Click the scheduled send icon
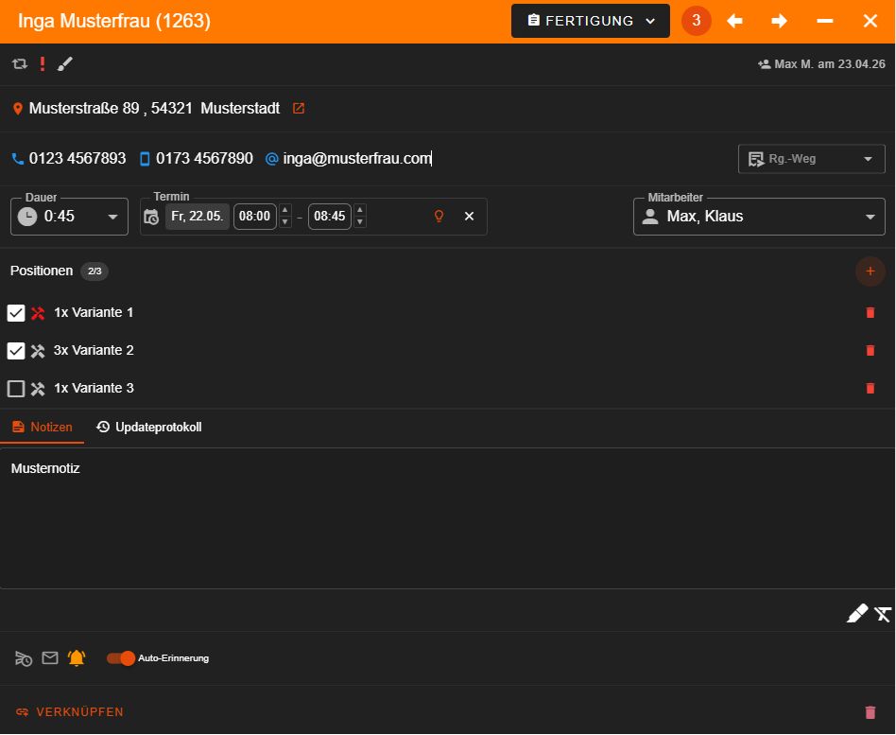The width and height of the screenshot is (896, 735). tap(24, 658)
